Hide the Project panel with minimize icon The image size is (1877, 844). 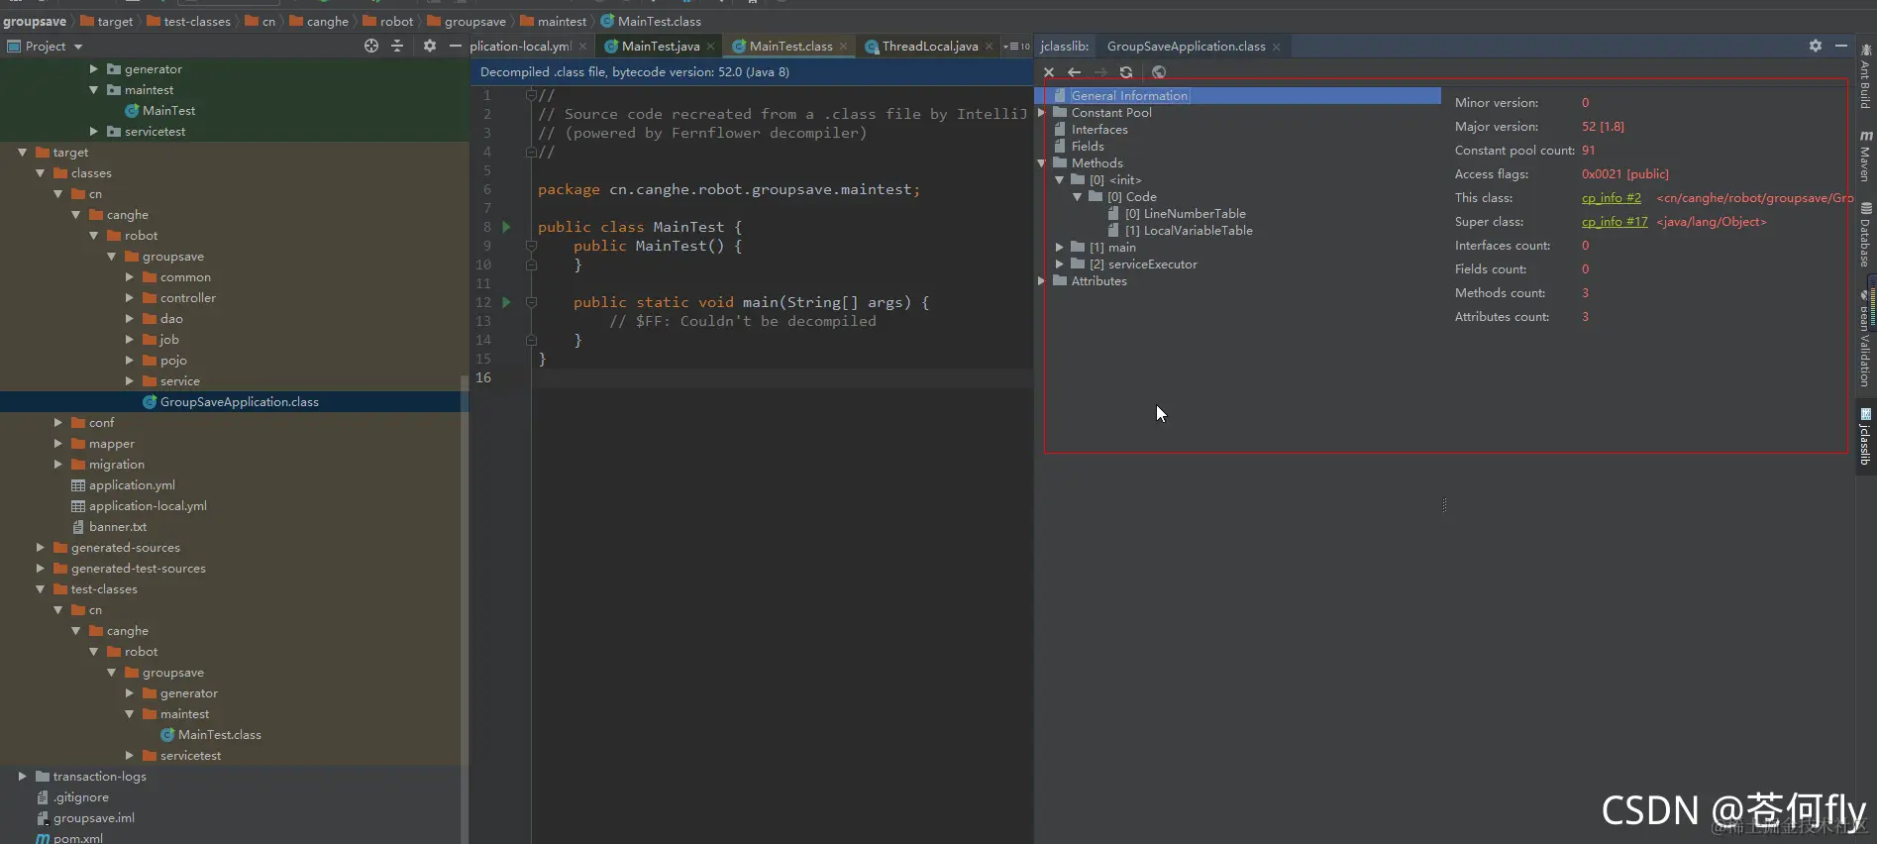(456, 46)
